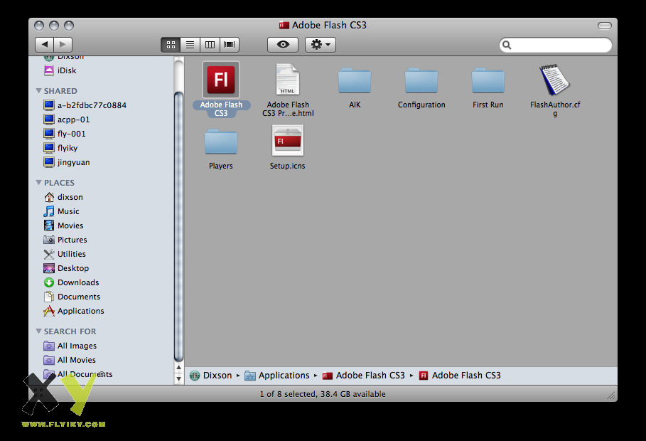The width and height of the screenshot is (646, 441).
Task: Click Adobe Flash CS3 folder in path bar
Action: pyautogui.click(x=363, y=376)
